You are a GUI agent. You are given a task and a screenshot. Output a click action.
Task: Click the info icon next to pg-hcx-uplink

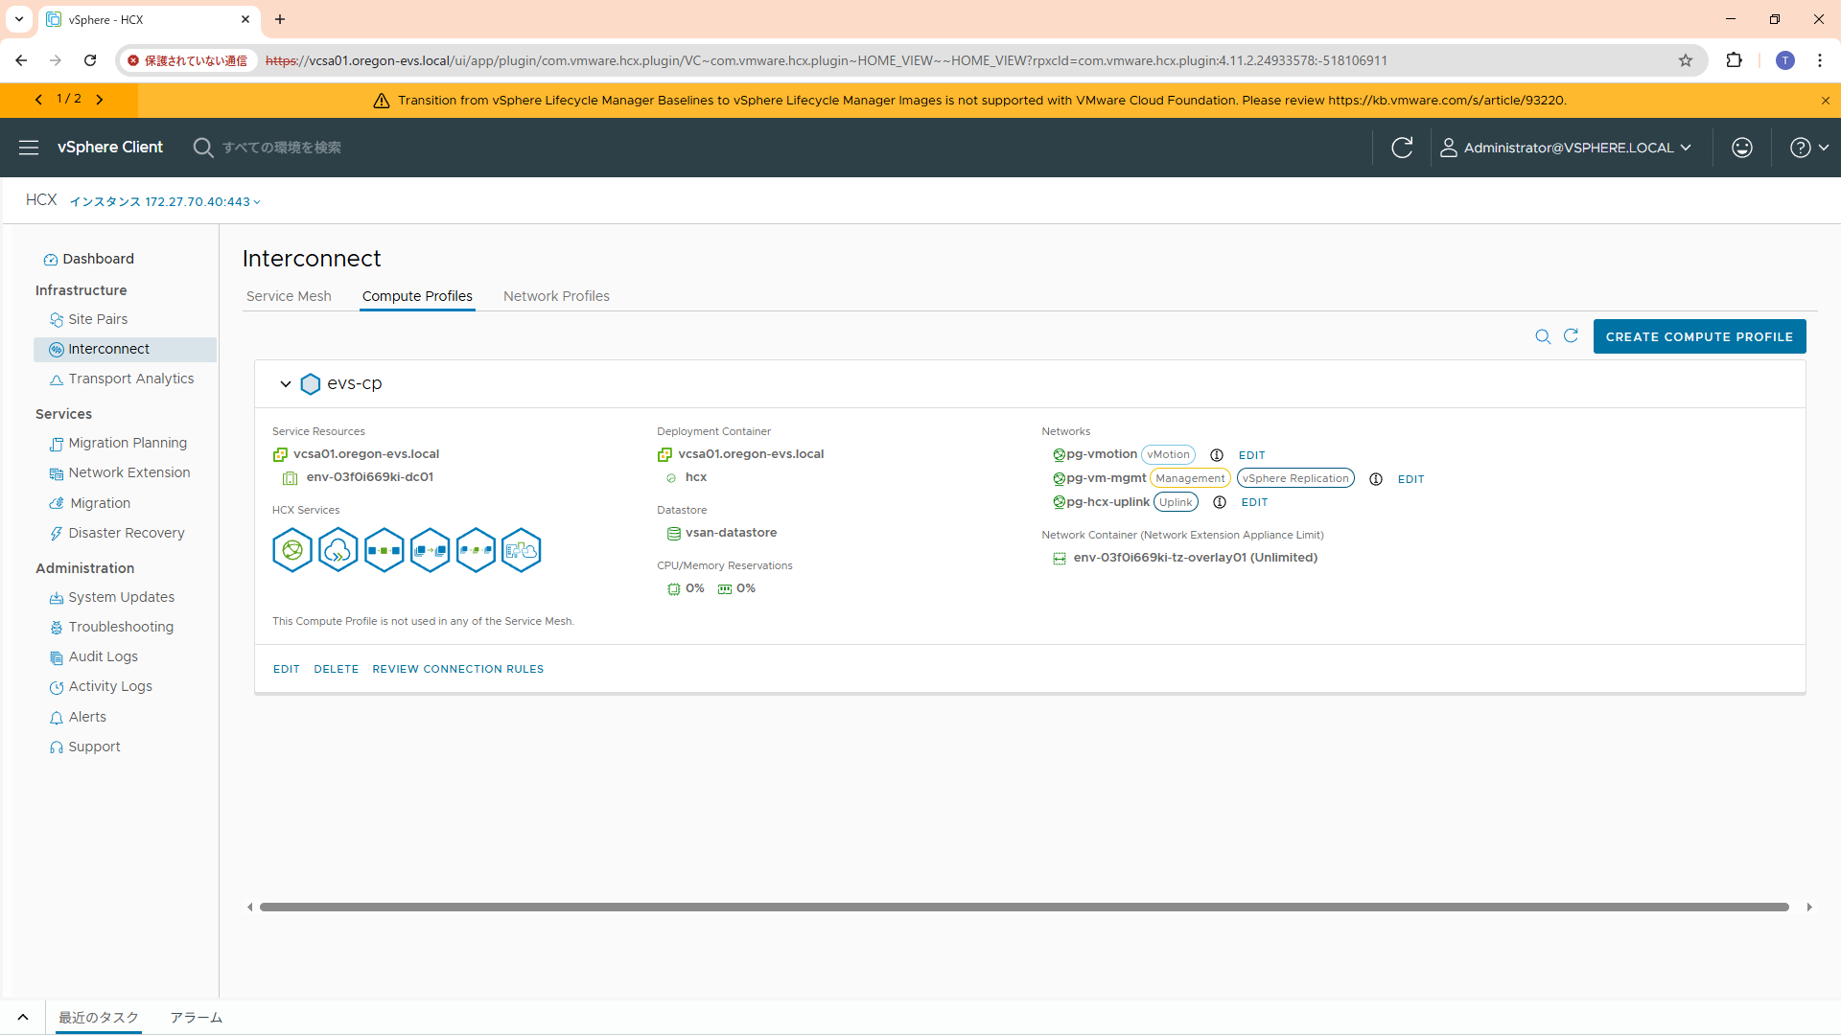coord(1220,502)
